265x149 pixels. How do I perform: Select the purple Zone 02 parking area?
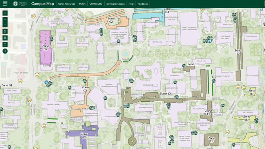[x=45, y=48]
